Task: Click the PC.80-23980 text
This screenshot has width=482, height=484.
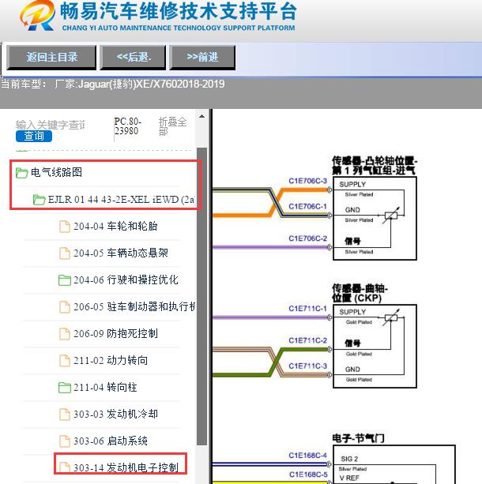Action: tap(127, 126)
